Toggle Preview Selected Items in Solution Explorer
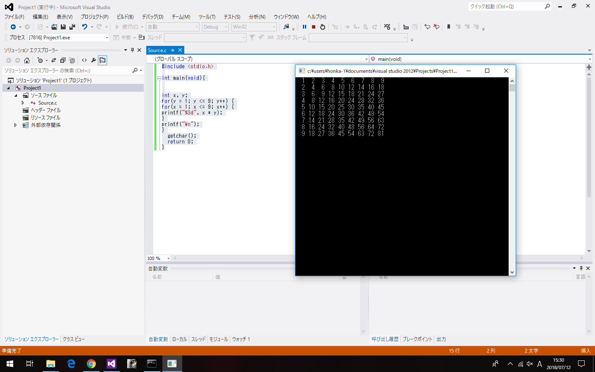The image size is (595, 372). (102, 60)
